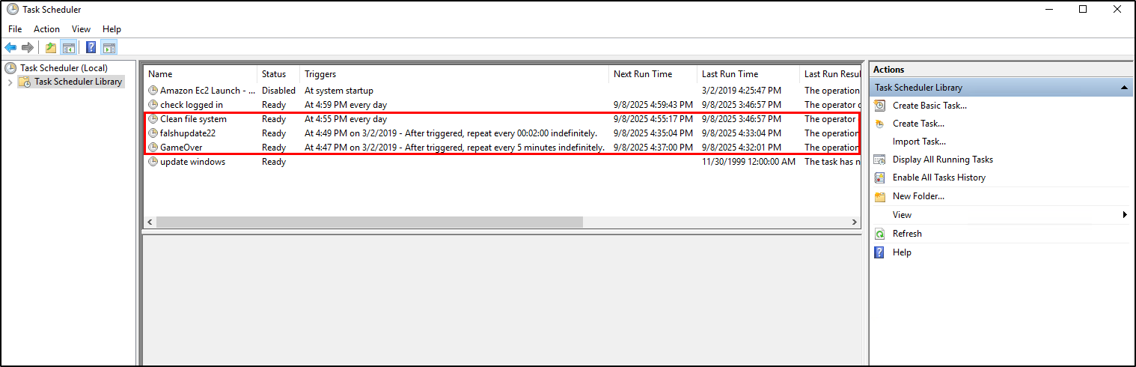Screen dimensions: 1136x367
Task: Open the Action menu
Action: (x=46, y=29)
